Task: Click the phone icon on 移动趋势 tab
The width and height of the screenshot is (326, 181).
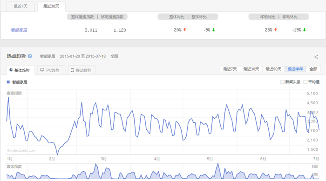Action: 72,70
